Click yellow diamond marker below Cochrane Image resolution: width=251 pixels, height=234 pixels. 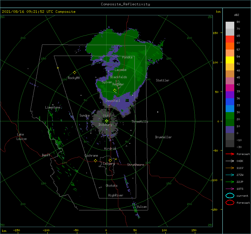point(95,161)
